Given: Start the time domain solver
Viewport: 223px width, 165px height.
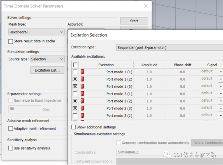Looking at the screenshot, I should point(134,21).
